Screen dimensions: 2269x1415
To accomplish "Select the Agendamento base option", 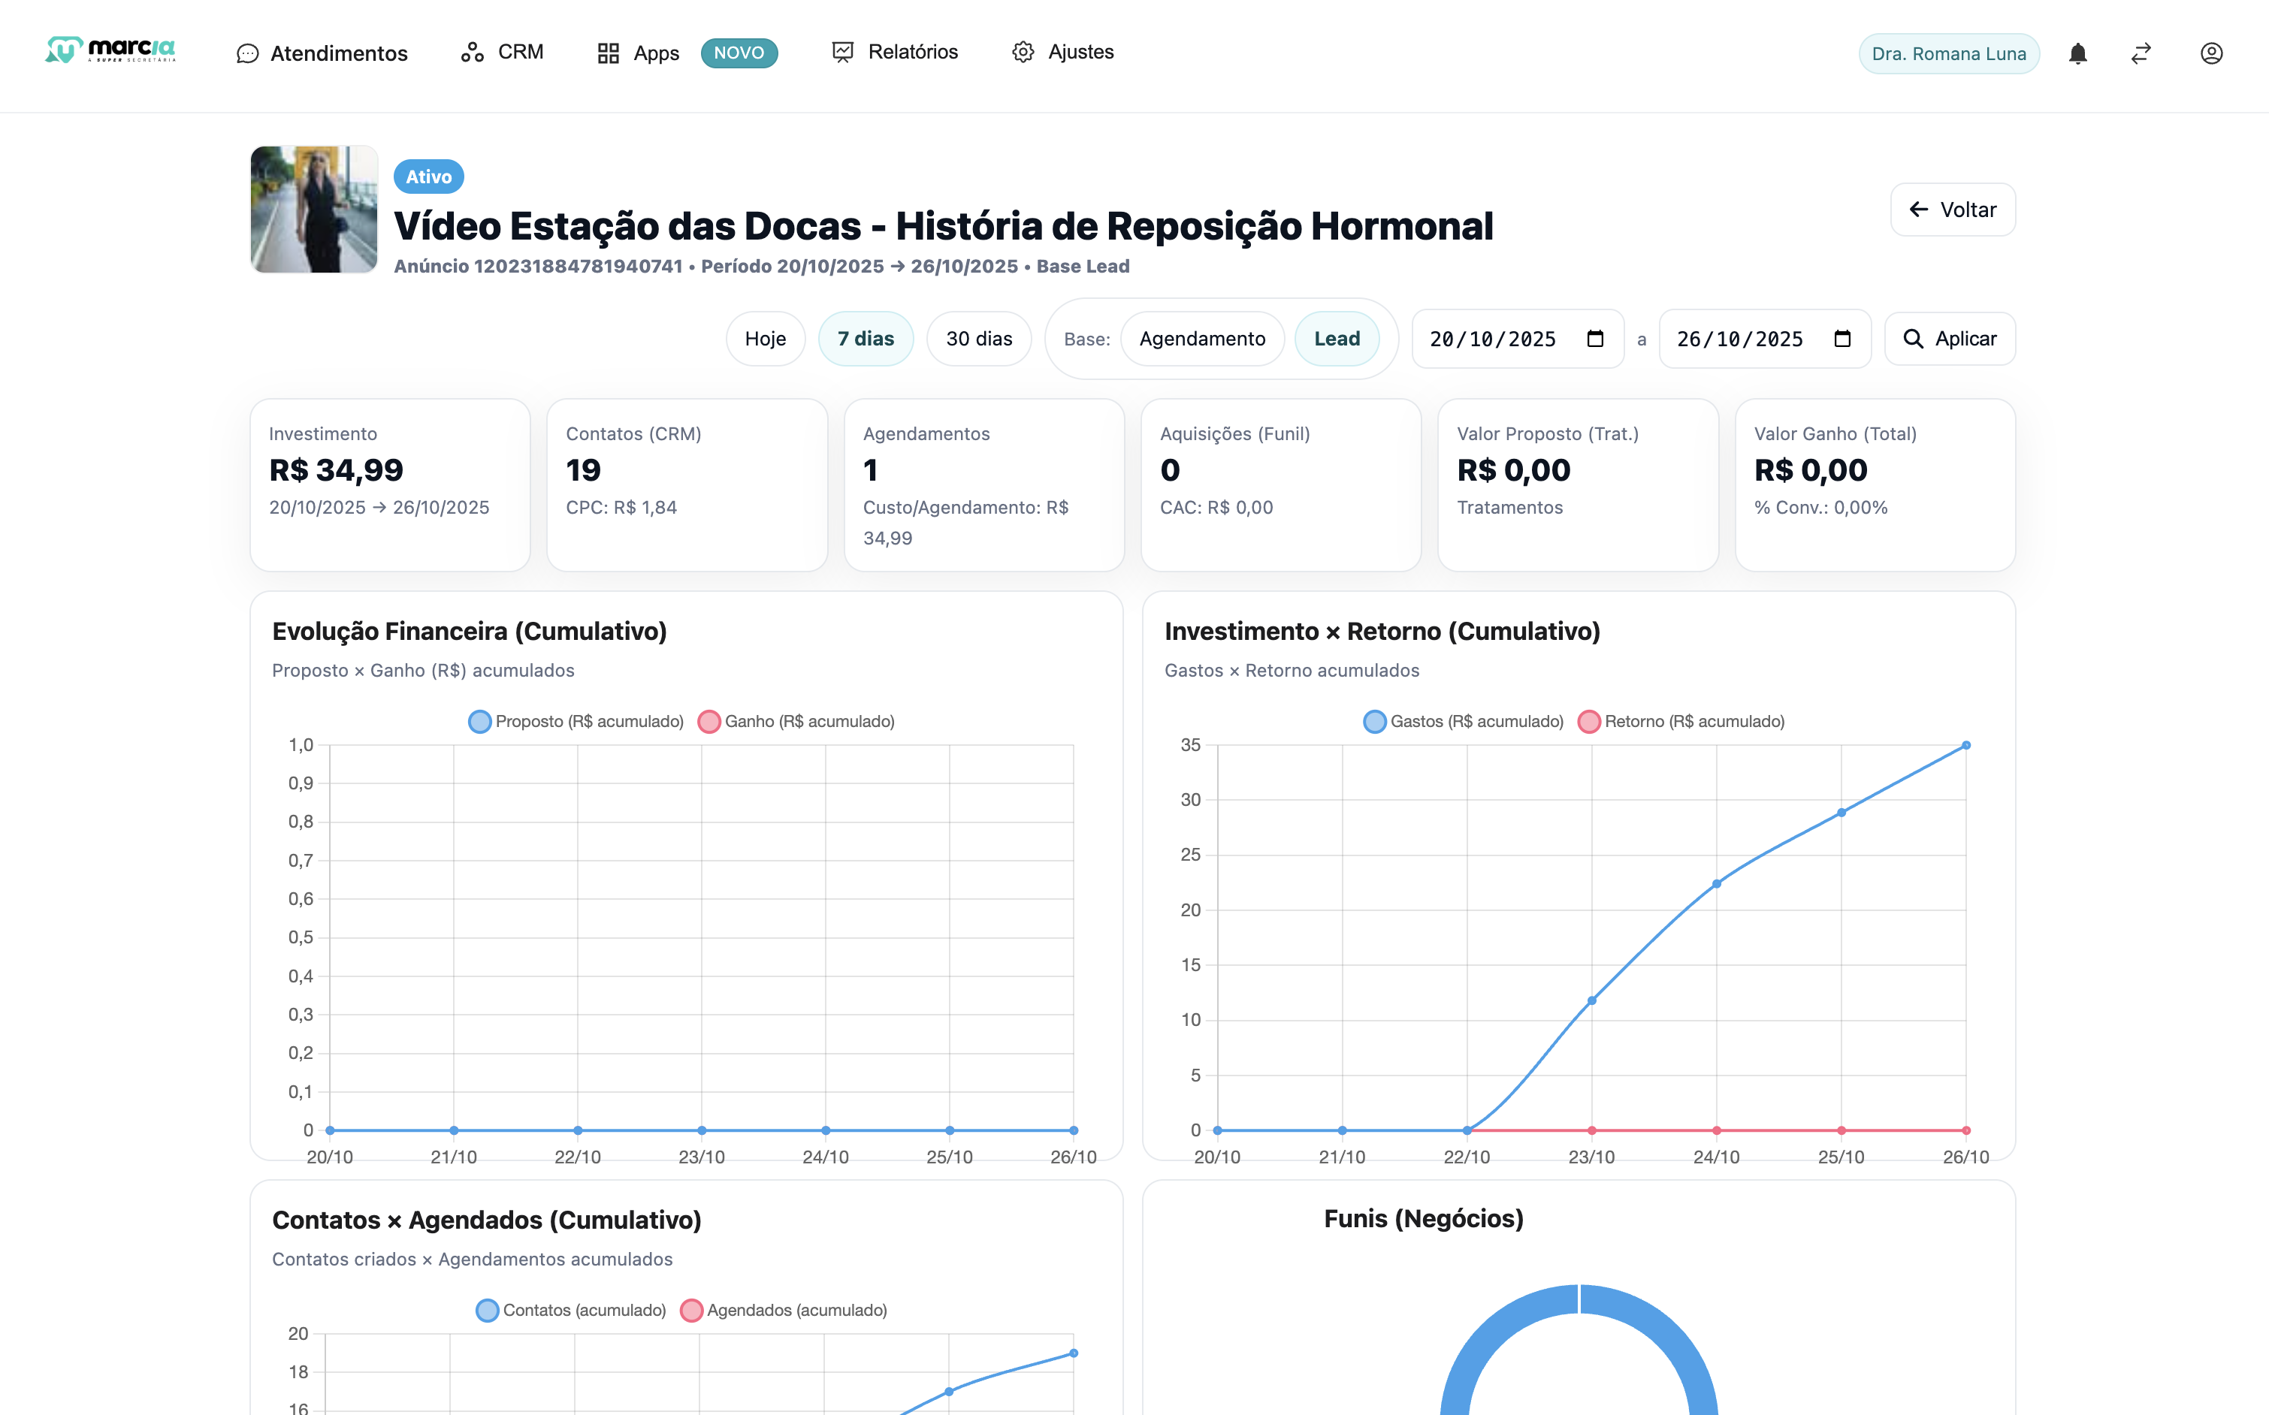I will tap(1202, 339).
